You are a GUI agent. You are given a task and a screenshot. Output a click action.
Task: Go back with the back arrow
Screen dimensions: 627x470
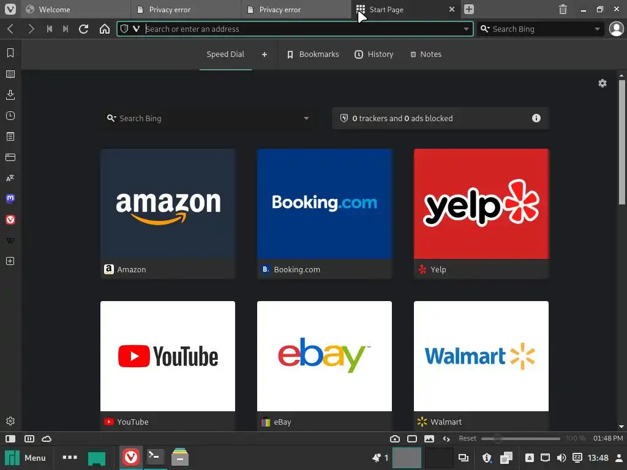tap(11, 29)
